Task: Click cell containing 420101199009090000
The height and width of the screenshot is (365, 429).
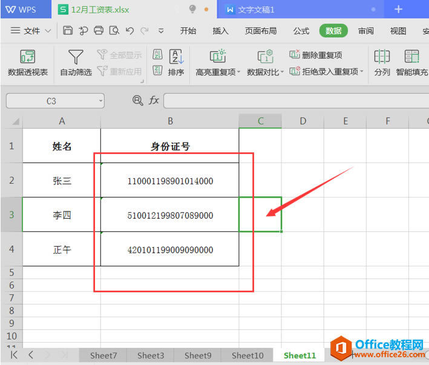Action: coord(170,249)
